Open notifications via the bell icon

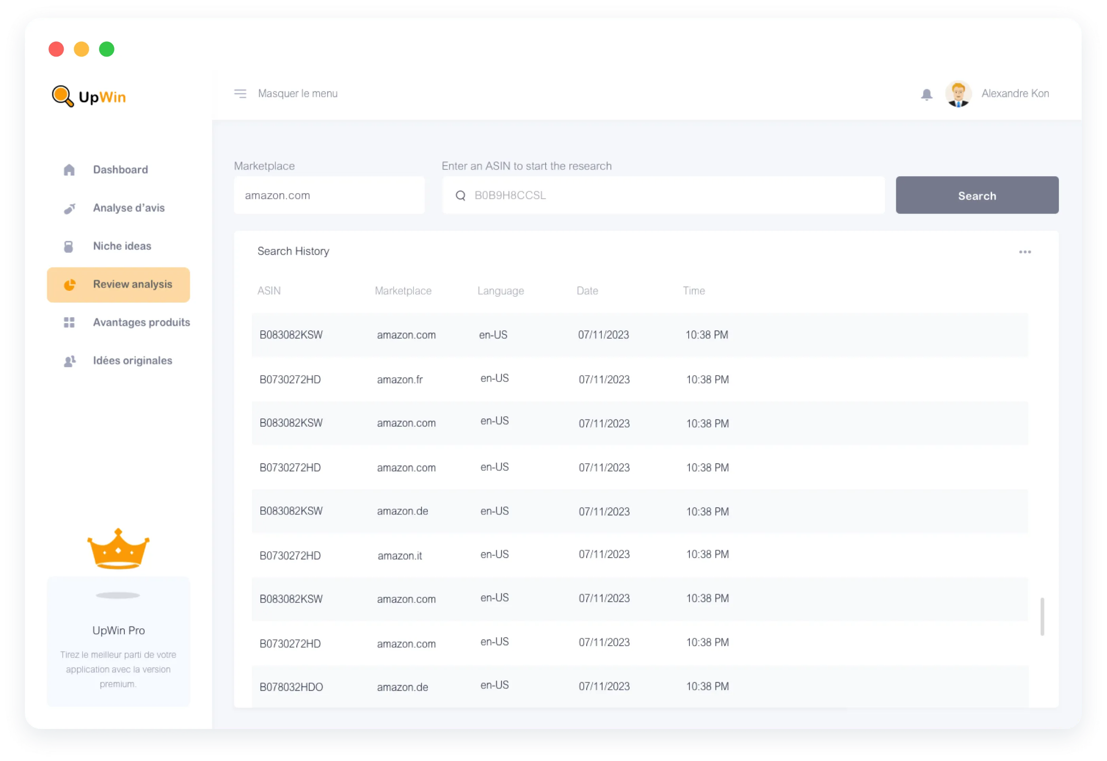(x=926, y=94)
